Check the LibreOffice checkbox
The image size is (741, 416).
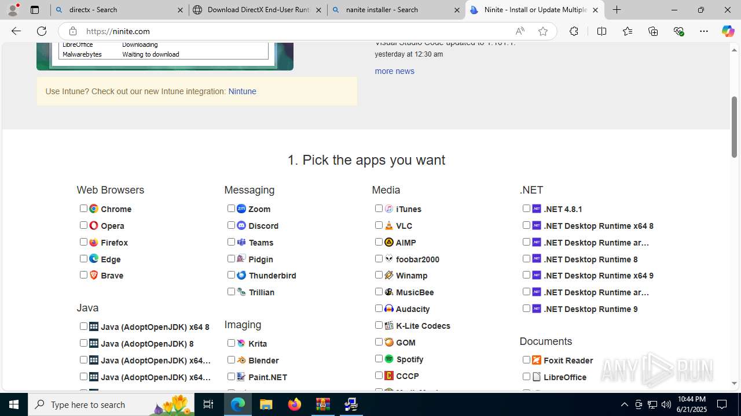pyautogui.click(x=526, y=376)
